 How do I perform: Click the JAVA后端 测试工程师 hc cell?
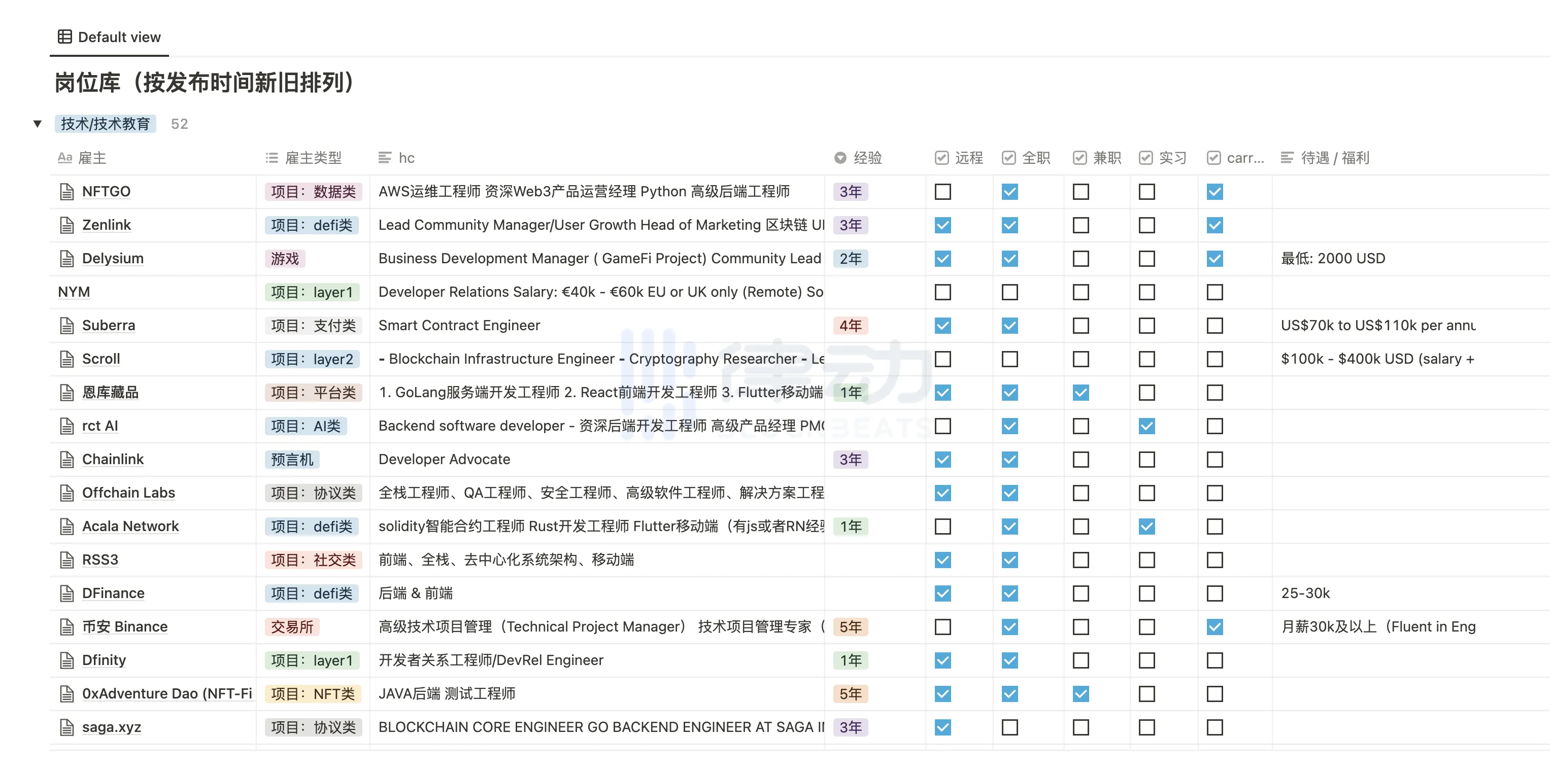(x=597, y=694)
